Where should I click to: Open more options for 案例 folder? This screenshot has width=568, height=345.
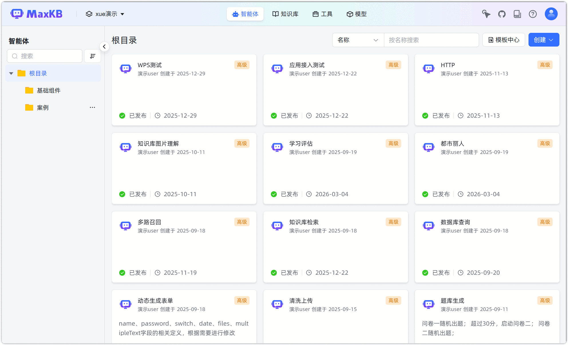92,107
